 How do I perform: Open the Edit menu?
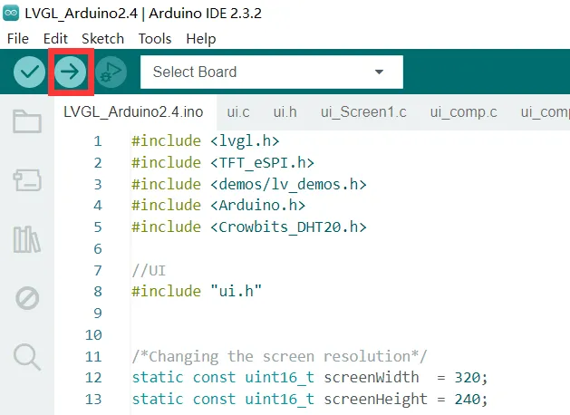[55, 39]
